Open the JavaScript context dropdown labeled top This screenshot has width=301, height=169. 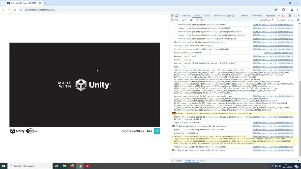[183, 20]
